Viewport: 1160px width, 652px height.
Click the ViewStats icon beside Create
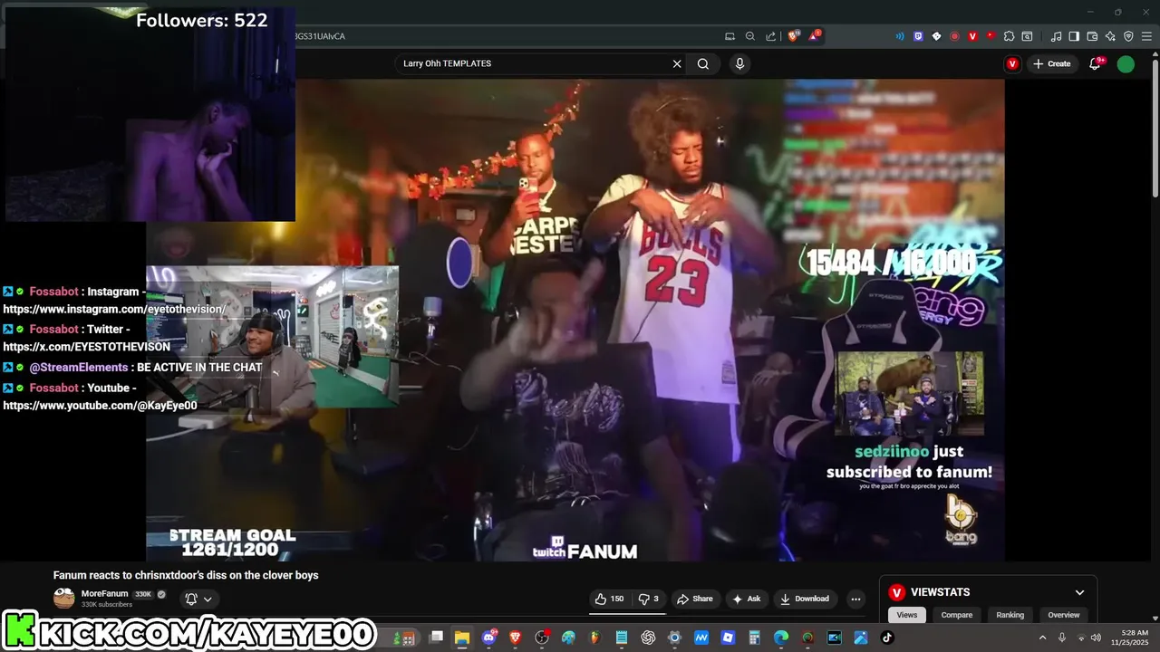coord(1012,63)
